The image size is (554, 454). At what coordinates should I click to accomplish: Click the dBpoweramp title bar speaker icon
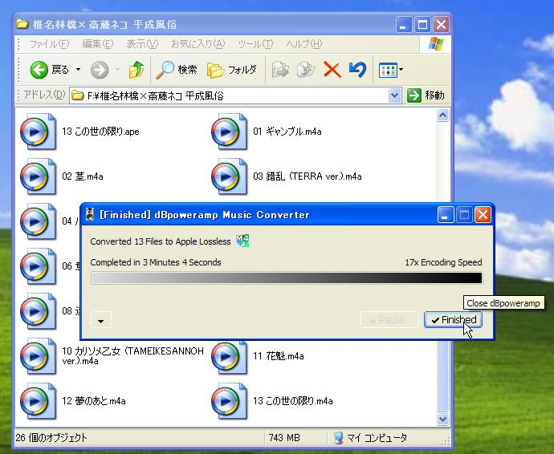(90, 214)
